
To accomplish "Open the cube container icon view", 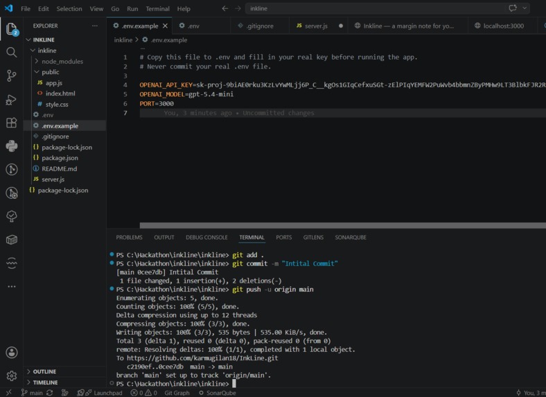I will pos(12,240).
